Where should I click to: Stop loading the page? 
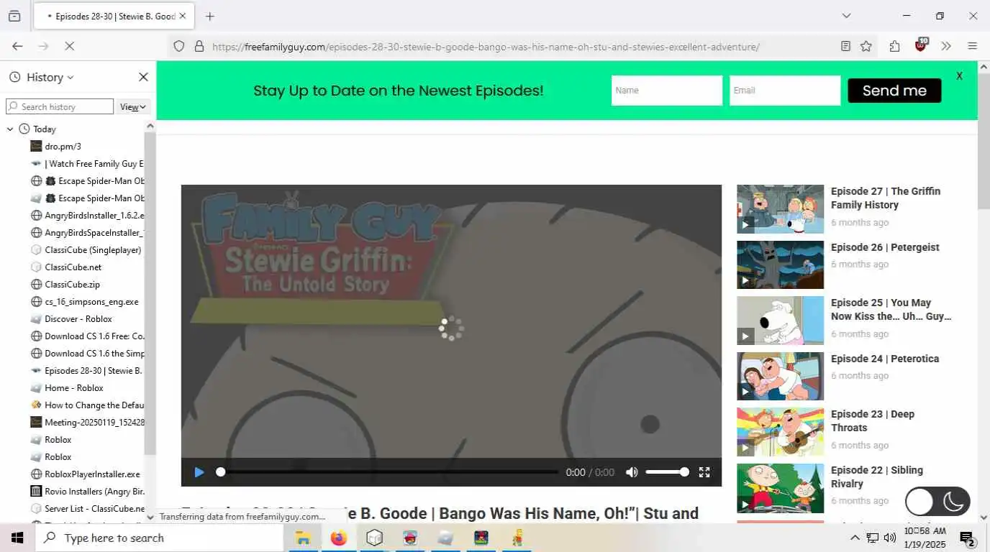[x=69, y=46]
